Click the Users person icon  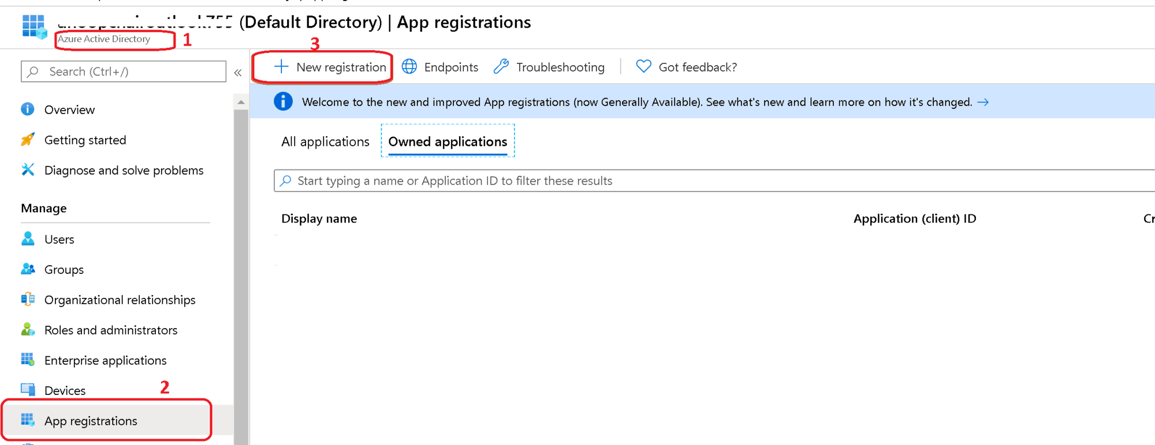[x=28, y=239]
